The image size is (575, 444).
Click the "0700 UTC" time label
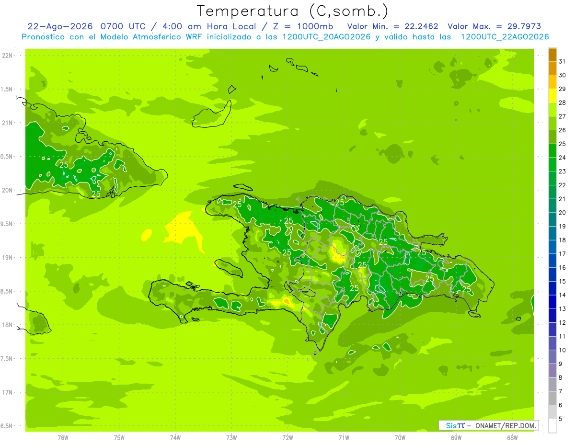click(123, 26)
